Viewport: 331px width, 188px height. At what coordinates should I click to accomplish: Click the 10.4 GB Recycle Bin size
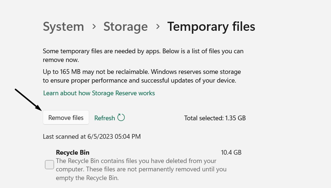coord(231,153)
